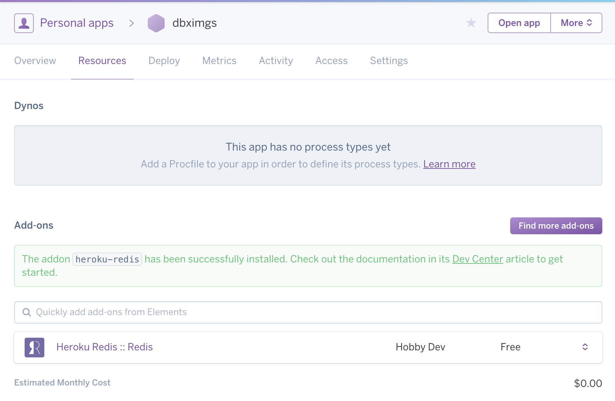615x401 pixels.
Task: Select the Settings tab
Action: [389, 61]
